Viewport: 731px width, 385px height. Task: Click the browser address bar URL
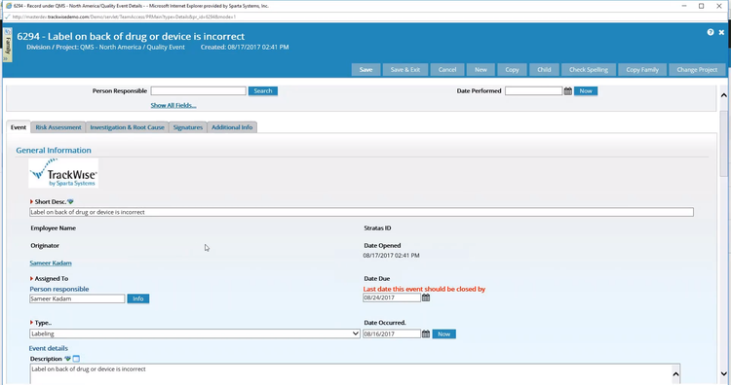[124, 17]
